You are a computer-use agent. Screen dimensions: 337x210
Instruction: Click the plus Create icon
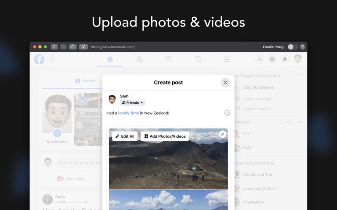259,59
